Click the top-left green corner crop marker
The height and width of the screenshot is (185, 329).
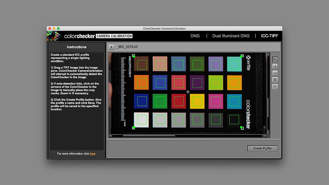coord(134,56)
